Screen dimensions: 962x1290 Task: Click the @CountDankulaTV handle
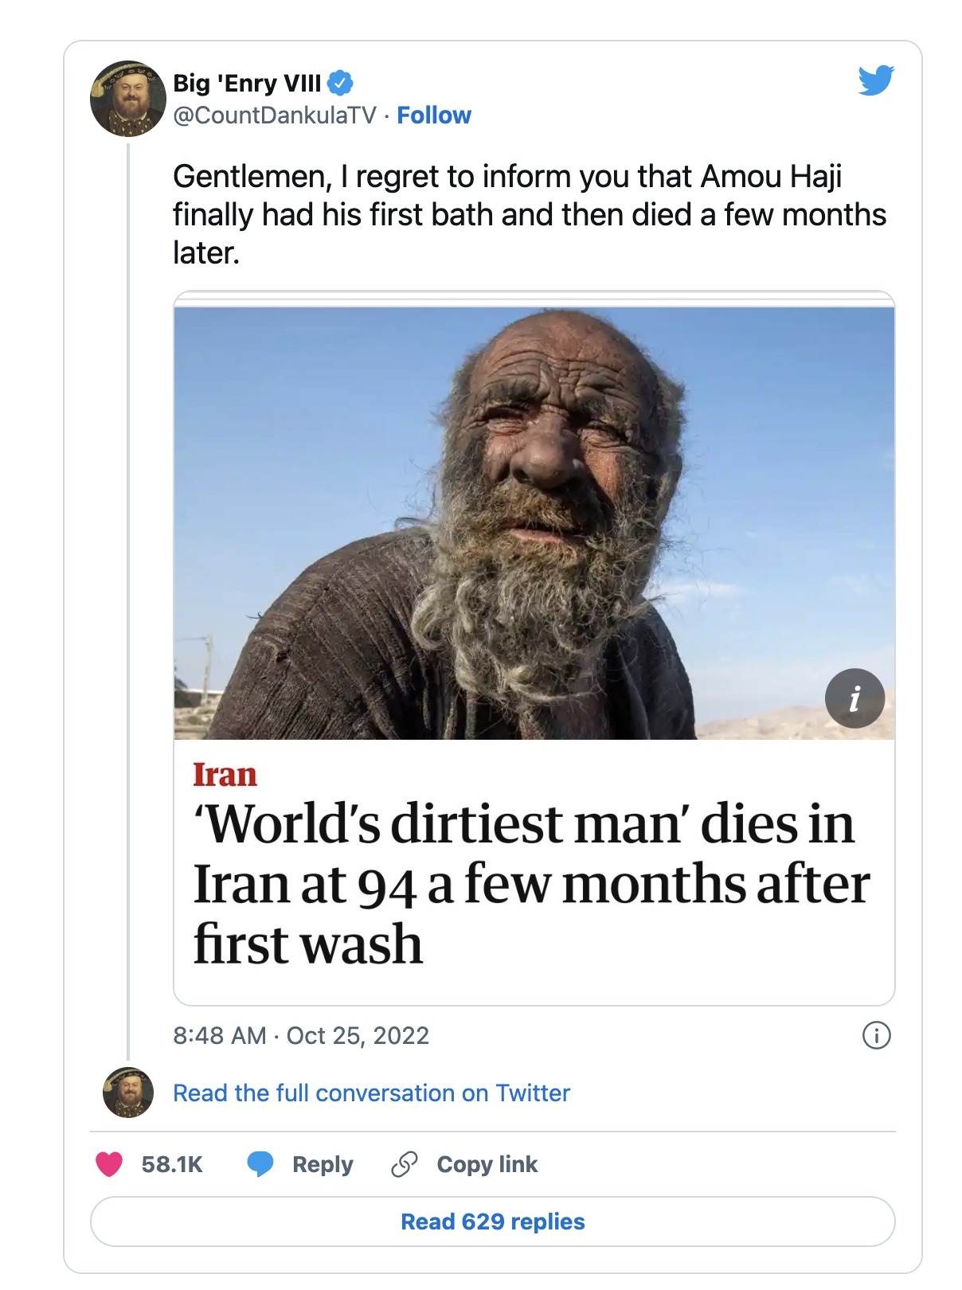click(x=275, y=115)
